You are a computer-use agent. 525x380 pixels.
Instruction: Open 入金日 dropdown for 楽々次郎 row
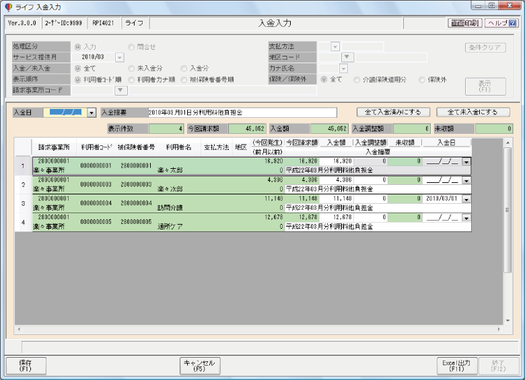click(x=466, y=181)
